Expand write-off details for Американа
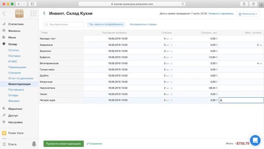The height and width of the screenshot is (149, 264). pos(172,45)
